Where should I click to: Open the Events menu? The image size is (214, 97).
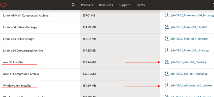point(140,5)
